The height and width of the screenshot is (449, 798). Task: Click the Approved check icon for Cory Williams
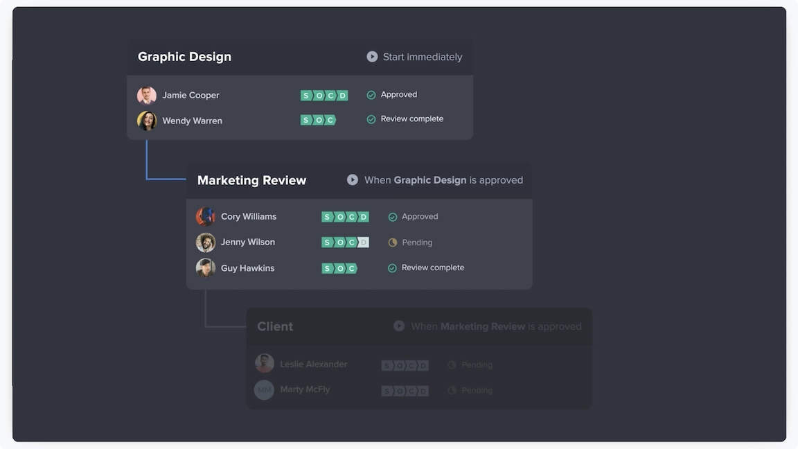point(393,217)
